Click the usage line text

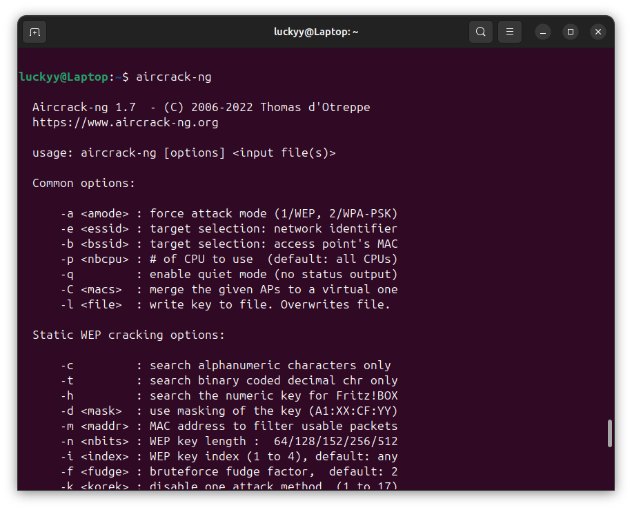point(184,153)
